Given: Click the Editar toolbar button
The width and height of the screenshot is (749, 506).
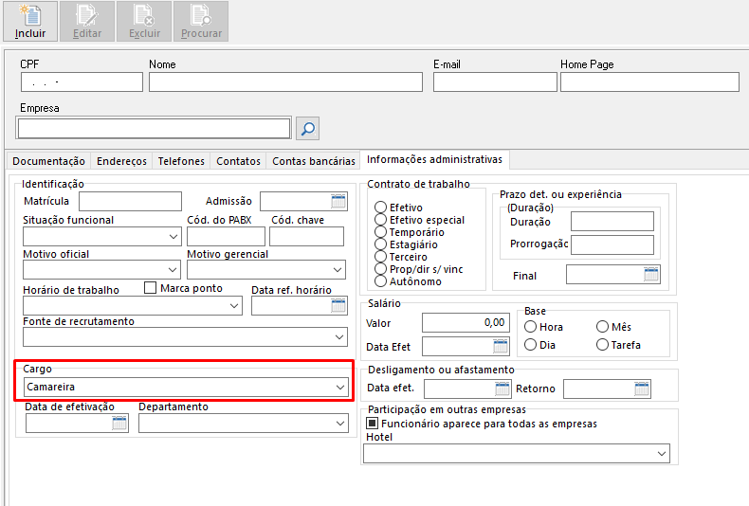Looking at the screenshot, I should pos(87,22).
